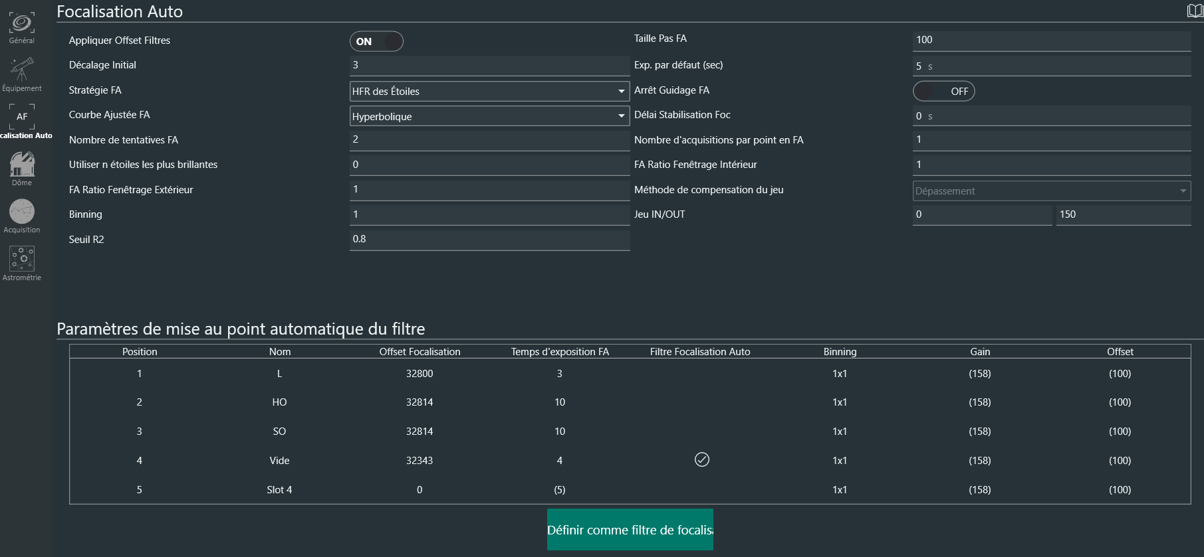Click the Seuil R2 input field
1204x557 pixels.
pos(489,239)
